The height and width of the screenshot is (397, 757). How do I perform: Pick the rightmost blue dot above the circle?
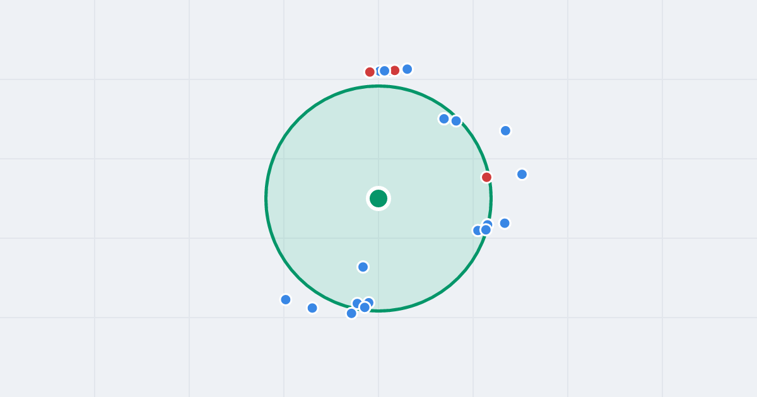407,69
